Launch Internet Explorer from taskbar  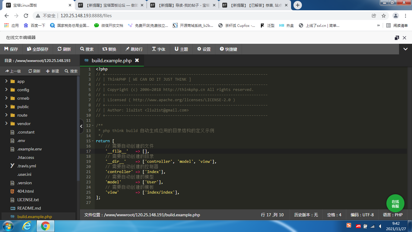pyautogui.click(x=27, y=226)
